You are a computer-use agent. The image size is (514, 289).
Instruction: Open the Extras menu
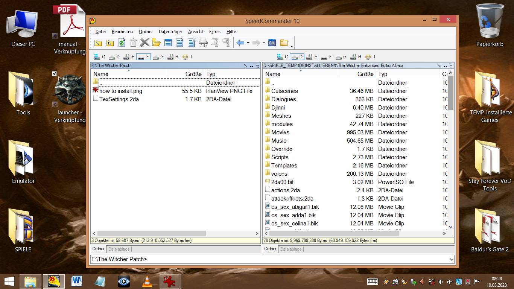click(x=215, y=32)
